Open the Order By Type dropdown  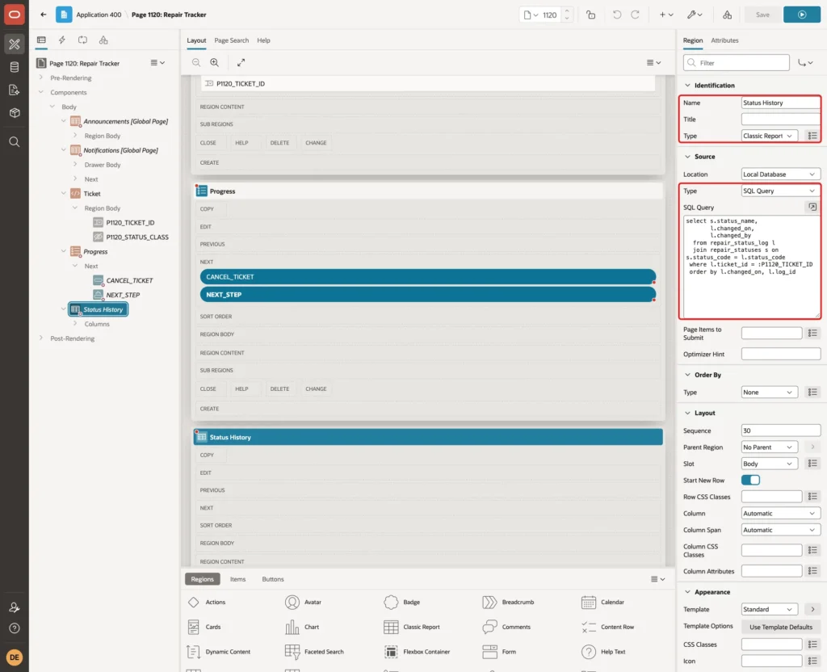769,393
